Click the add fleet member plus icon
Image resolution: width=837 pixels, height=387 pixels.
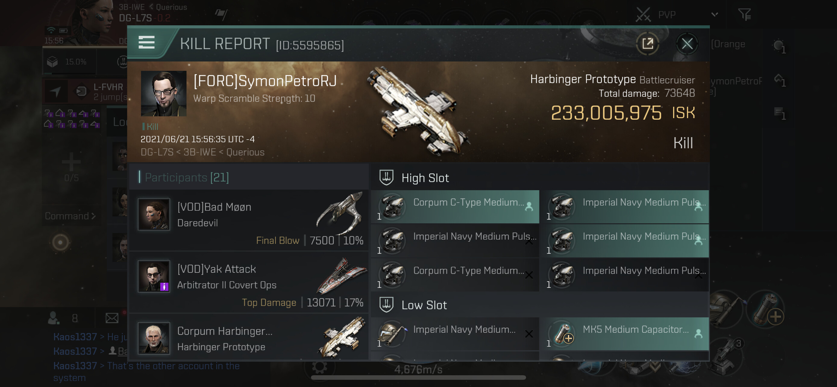(x=71, y=162)
